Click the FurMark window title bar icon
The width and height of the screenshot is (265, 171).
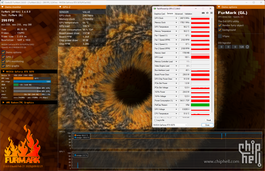coord(2,2)
